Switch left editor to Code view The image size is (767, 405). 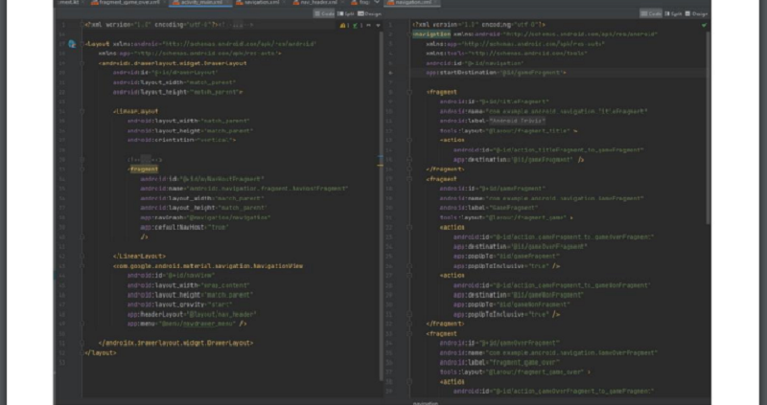[324, 13]
